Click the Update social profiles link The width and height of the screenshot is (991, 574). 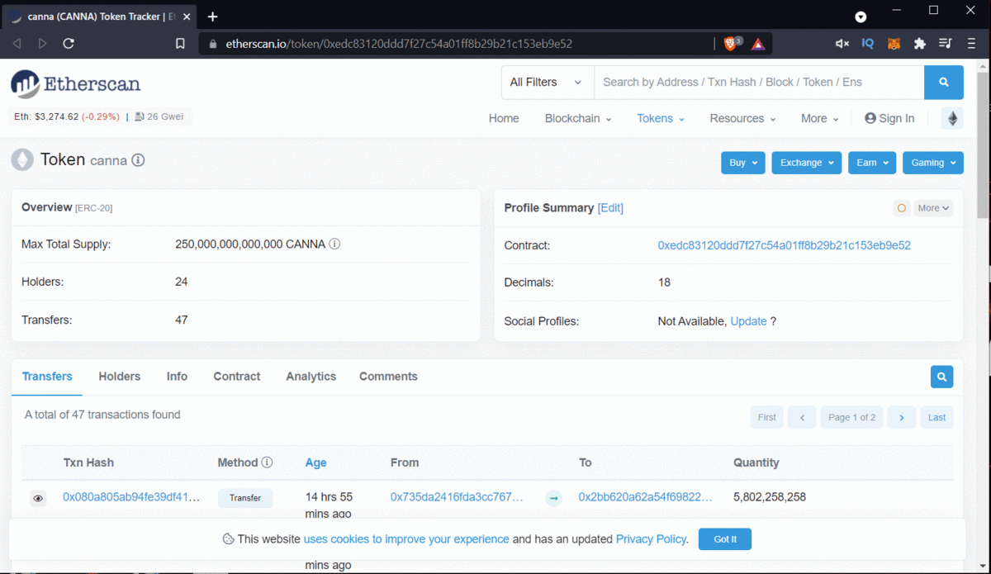pyautogui.click(x=749, y=321)
